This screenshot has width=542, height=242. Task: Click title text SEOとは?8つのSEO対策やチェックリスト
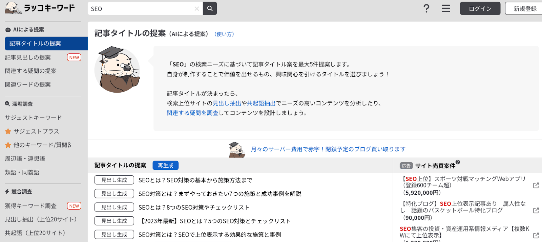[194, 207]
